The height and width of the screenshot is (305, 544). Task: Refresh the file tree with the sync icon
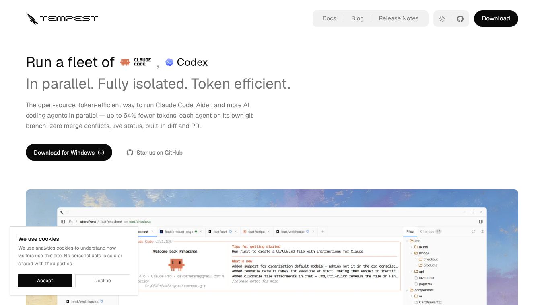(474, 232)
